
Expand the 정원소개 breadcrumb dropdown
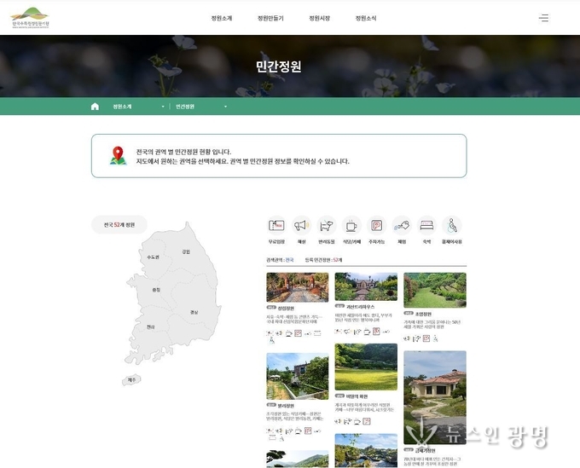pos(138,107)
